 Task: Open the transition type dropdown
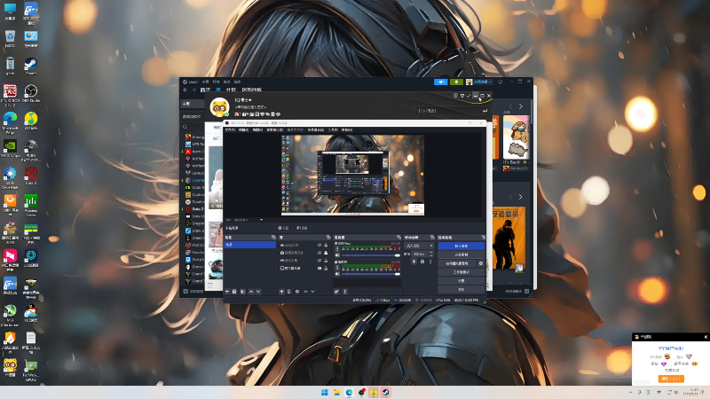[x=419, y=246]
